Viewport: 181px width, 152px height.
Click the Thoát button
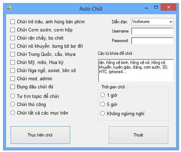click(138, 135)
